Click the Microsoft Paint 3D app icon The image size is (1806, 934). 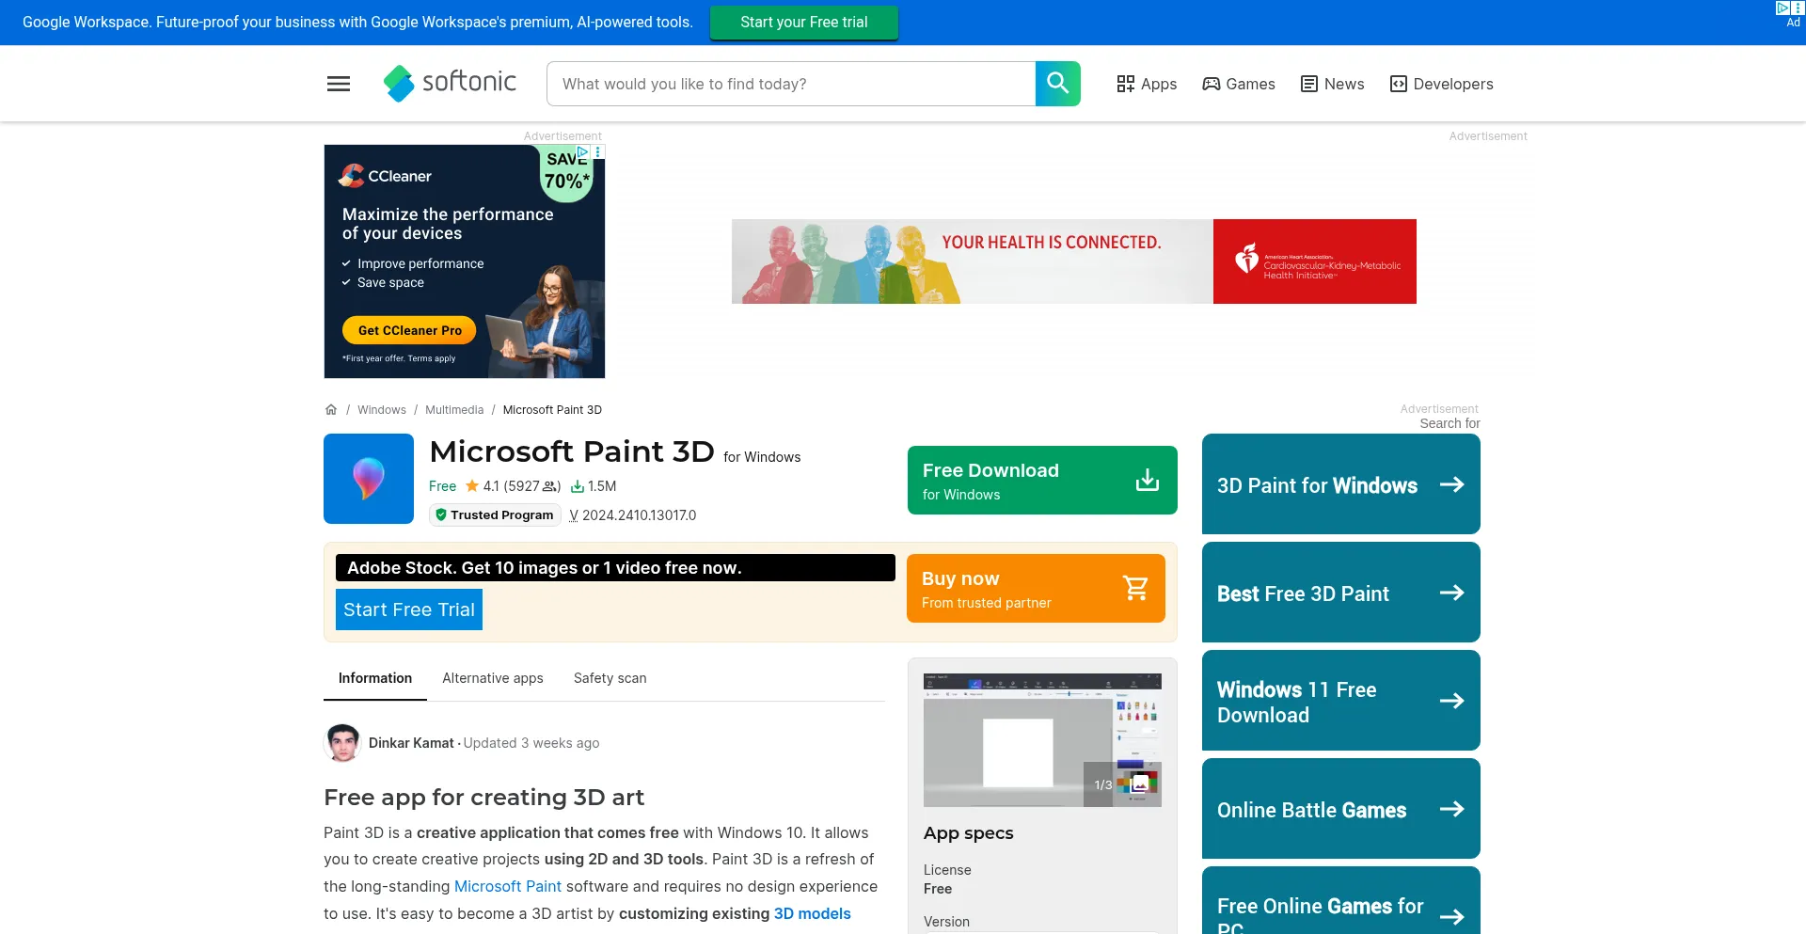(x=369, y=479)
